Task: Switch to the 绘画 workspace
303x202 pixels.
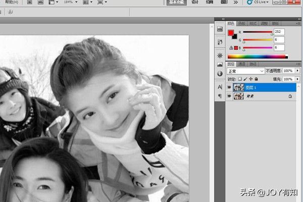Action: pyautogui.click(x=210, y=2)
